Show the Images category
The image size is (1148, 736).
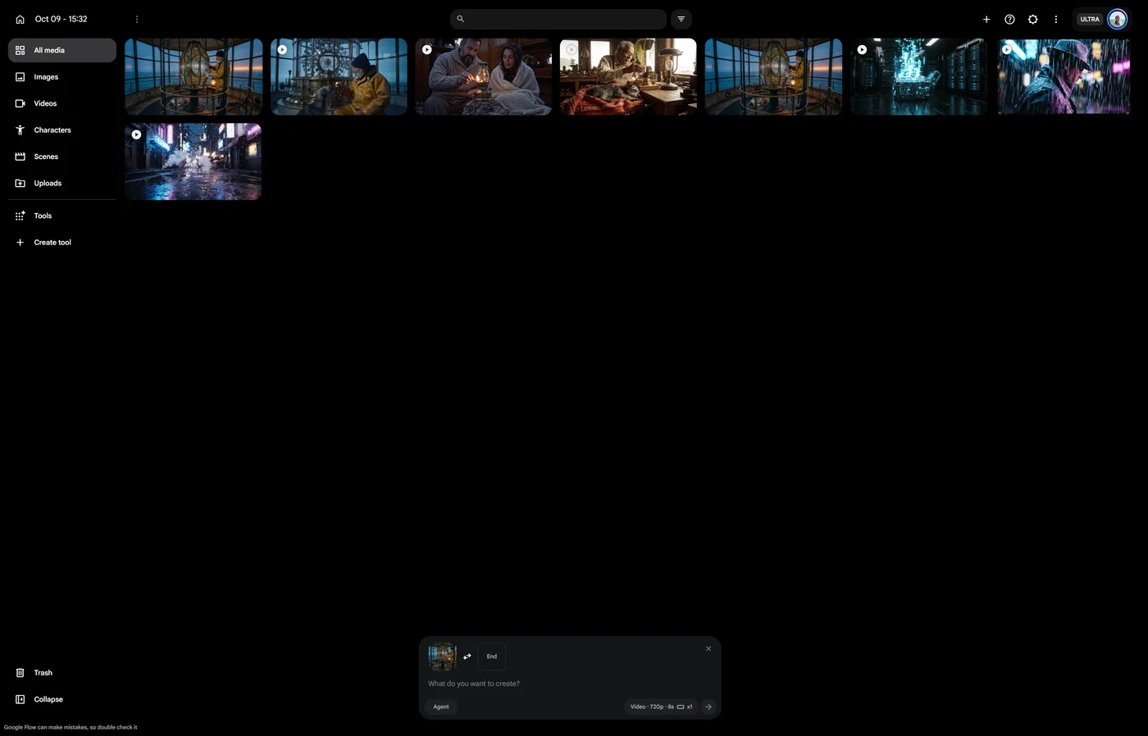pyautogui.click(x=62, y=77)
